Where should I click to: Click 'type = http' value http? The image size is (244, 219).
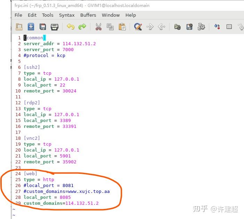click(49, 179)
